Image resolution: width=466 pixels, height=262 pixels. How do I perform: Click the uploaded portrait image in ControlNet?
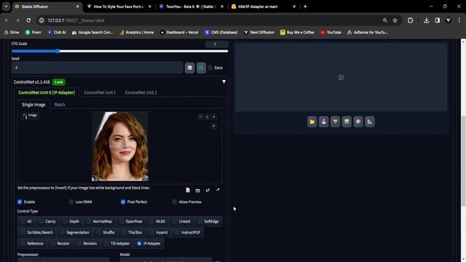(119, 146)
